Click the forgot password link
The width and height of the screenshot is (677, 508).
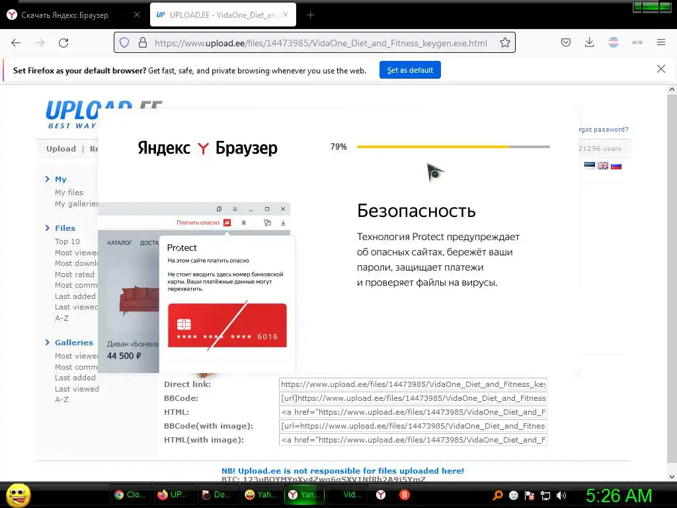click(604, 129)
